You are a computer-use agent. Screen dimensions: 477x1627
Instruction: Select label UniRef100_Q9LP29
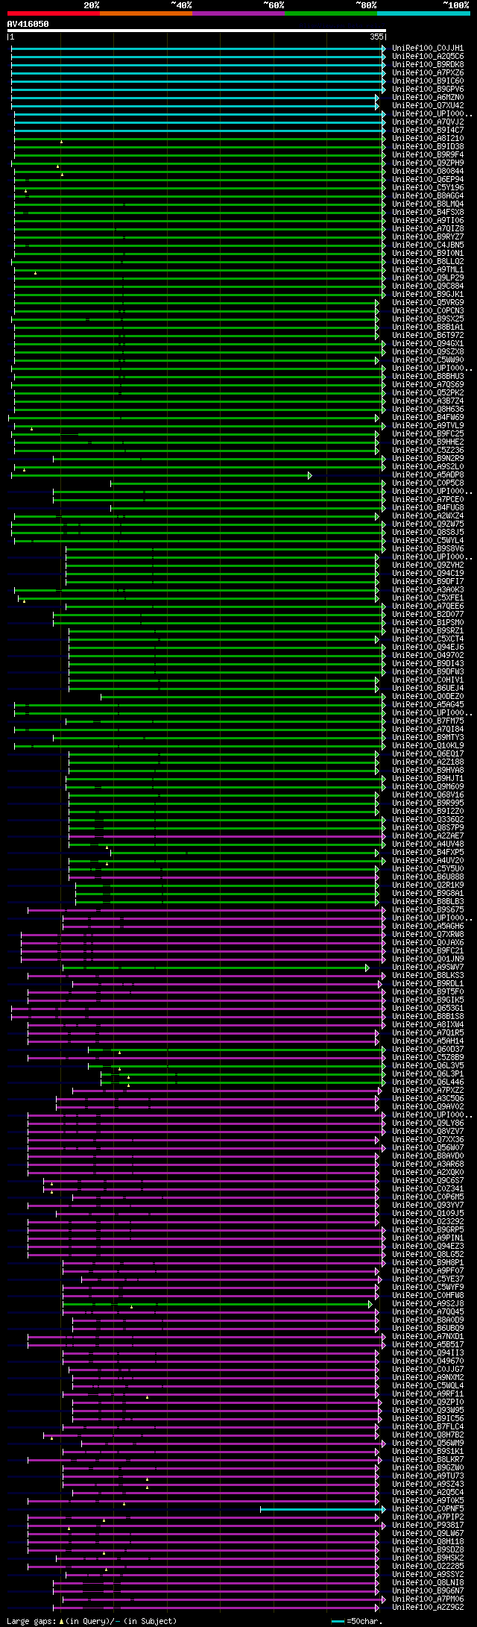(428, 278)
